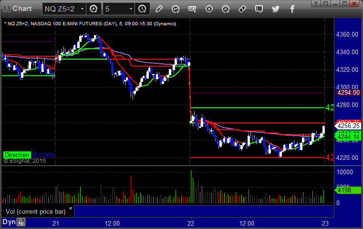
Task: Click the 4280.00 price axis label
Action: [347, 105]
